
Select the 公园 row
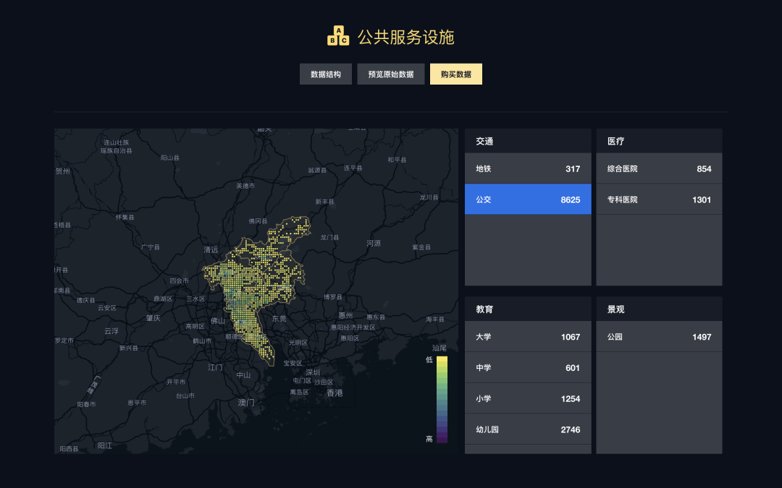point(660,337)
